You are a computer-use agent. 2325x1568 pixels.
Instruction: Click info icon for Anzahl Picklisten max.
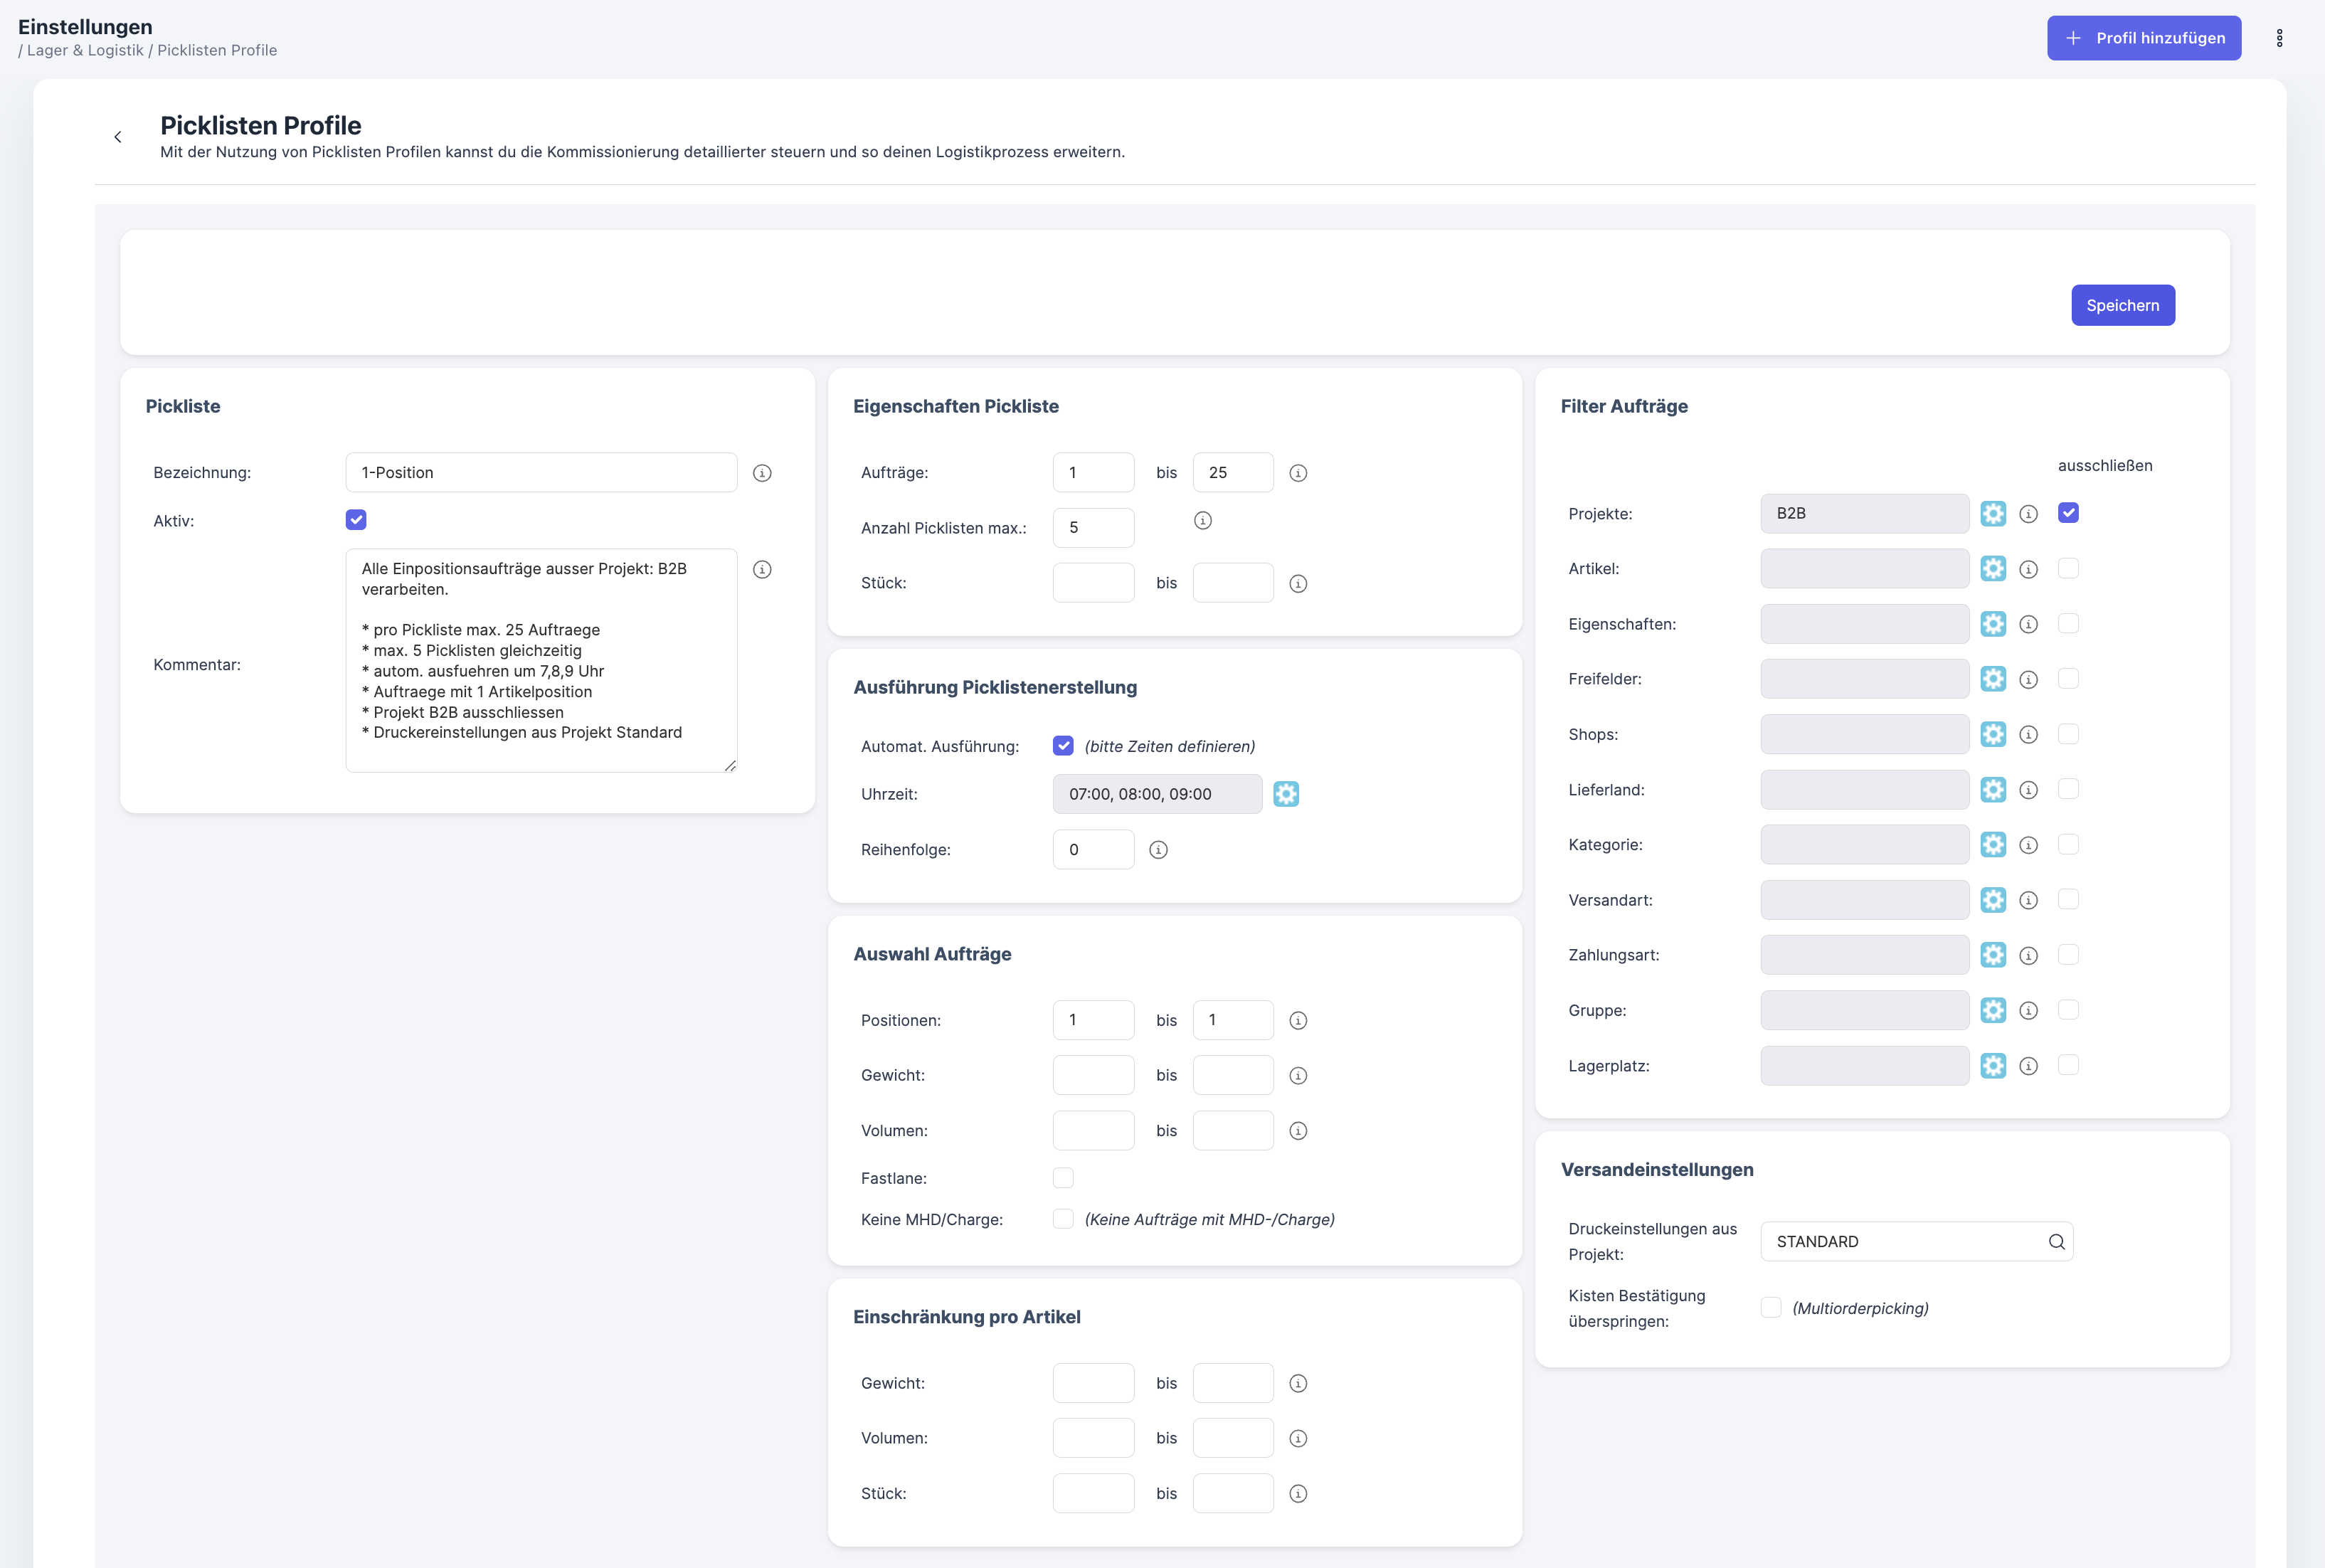point(1203,521)
